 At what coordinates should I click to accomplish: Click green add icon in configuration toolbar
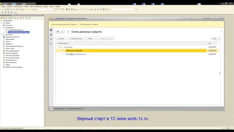10,18
